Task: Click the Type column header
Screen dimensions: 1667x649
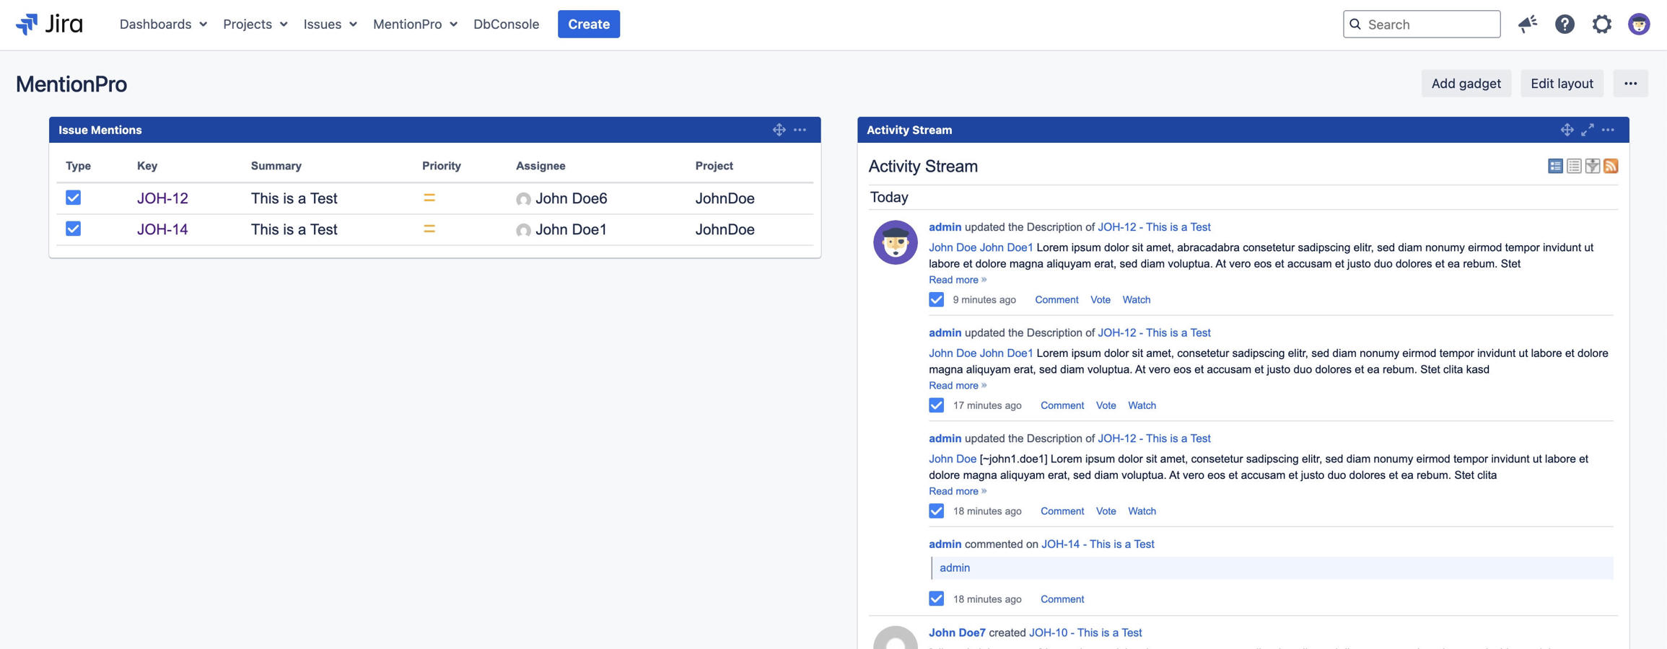Action: [78, 166]
